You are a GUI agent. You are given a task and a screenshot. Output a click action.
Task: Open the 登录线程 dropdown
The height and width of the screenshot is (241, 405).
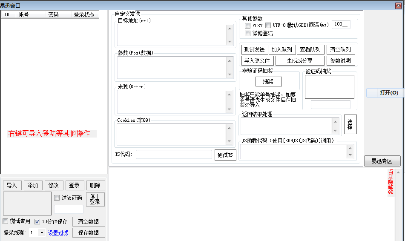tap(41, 233)
